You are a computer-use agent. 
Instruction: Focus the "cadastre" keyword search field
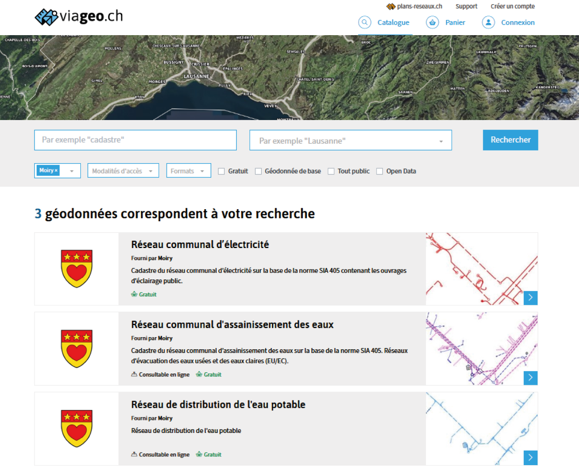[x=135, y=140]
